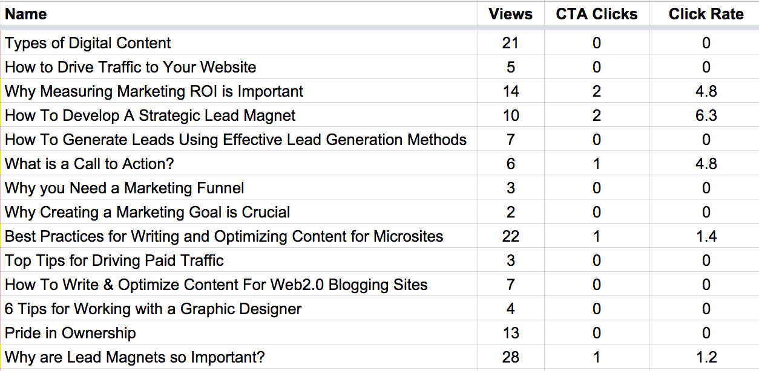Click Views value 22 for Microsites row

tap(511, 236)
